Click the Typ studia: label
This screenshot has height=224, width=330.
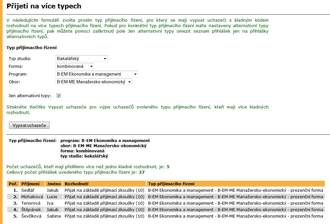20,58
